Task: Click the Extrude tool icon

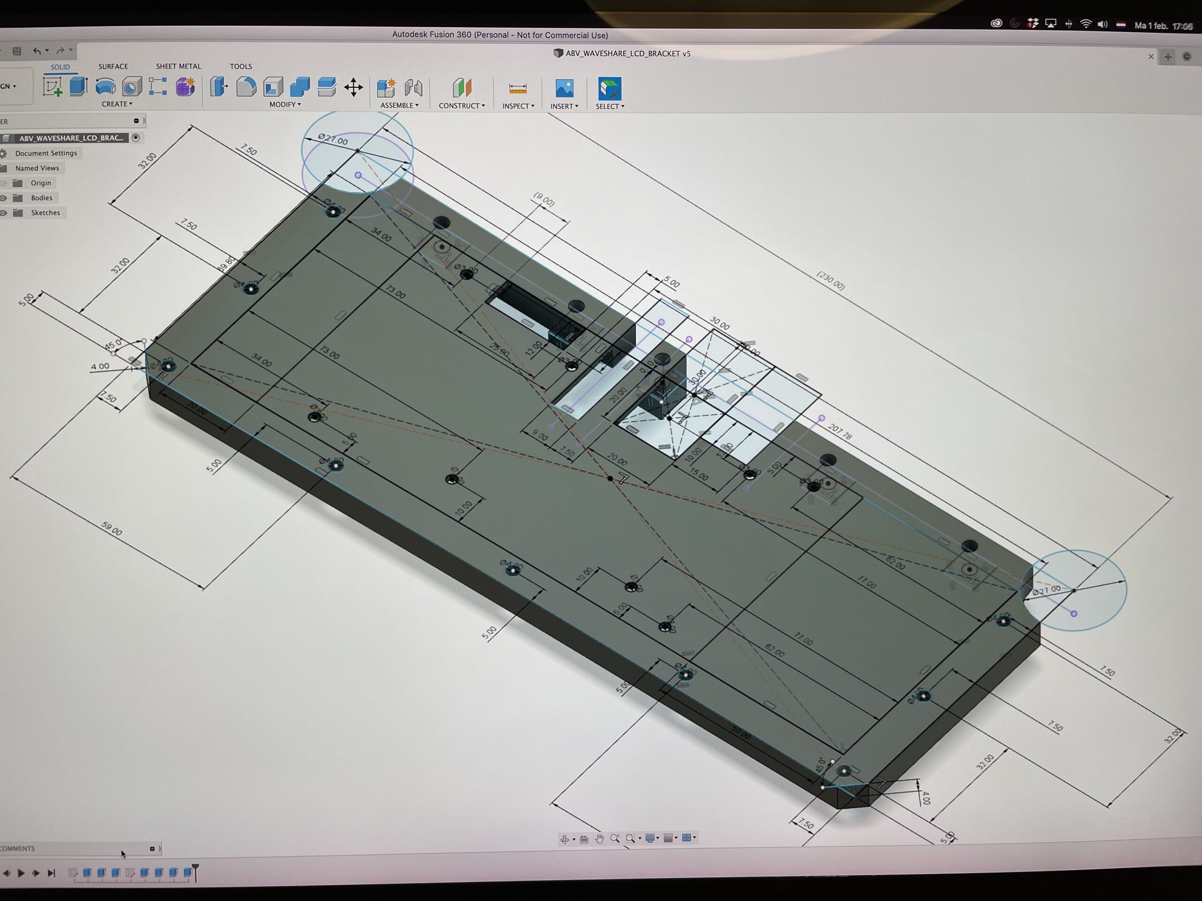Action: point(79,87)
